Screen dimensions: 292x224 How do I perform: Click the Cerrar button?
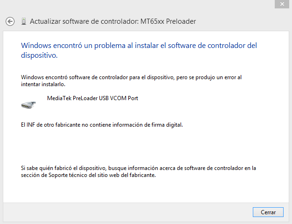[268, 212]
